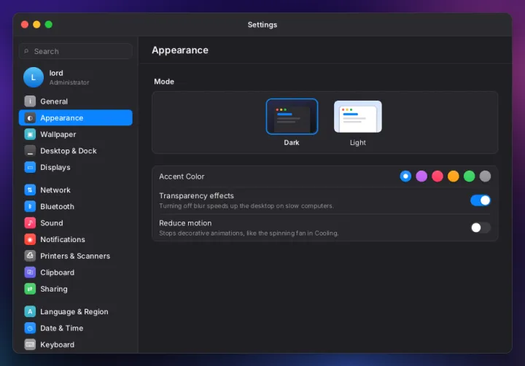Show Sound settings
Image resolution: width=525 pixels, height=366 pixels.
(x=76, y=222)
